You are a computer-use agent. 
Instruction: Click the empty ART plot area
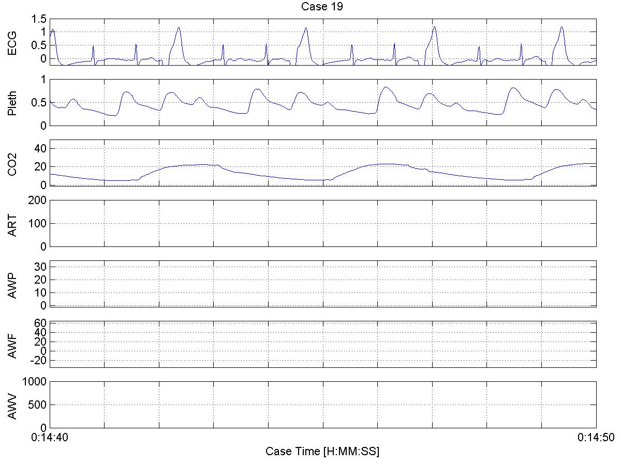(x=323, y=223)
